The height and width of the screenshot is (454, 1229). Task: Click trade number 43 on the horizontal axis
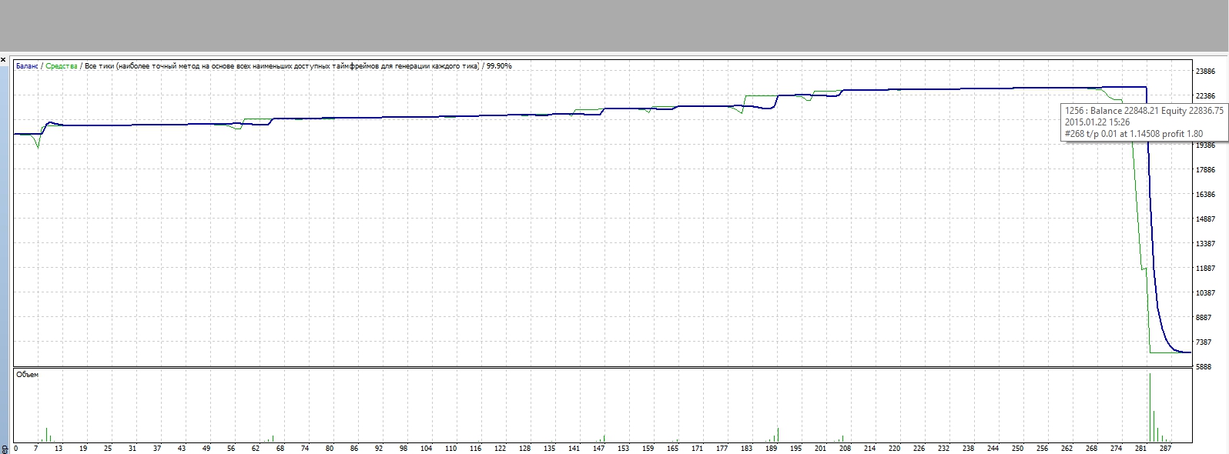tap(182, 449)
